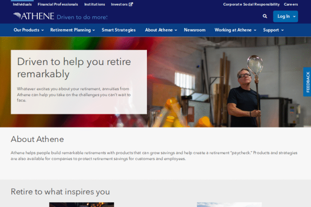This screenshot has width=311, height=207.
Task: Expand the Our Products menu
Action: tap(29, 30)
